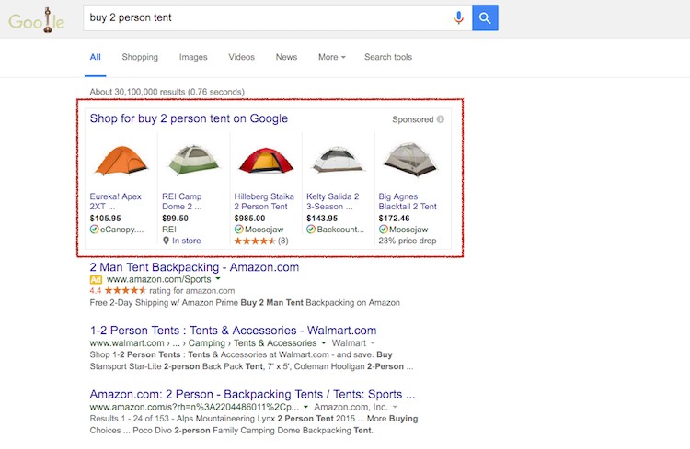Select the red Hilleberg Staika tent image
The width and height of the screenshot is (690, 449).
264,160
